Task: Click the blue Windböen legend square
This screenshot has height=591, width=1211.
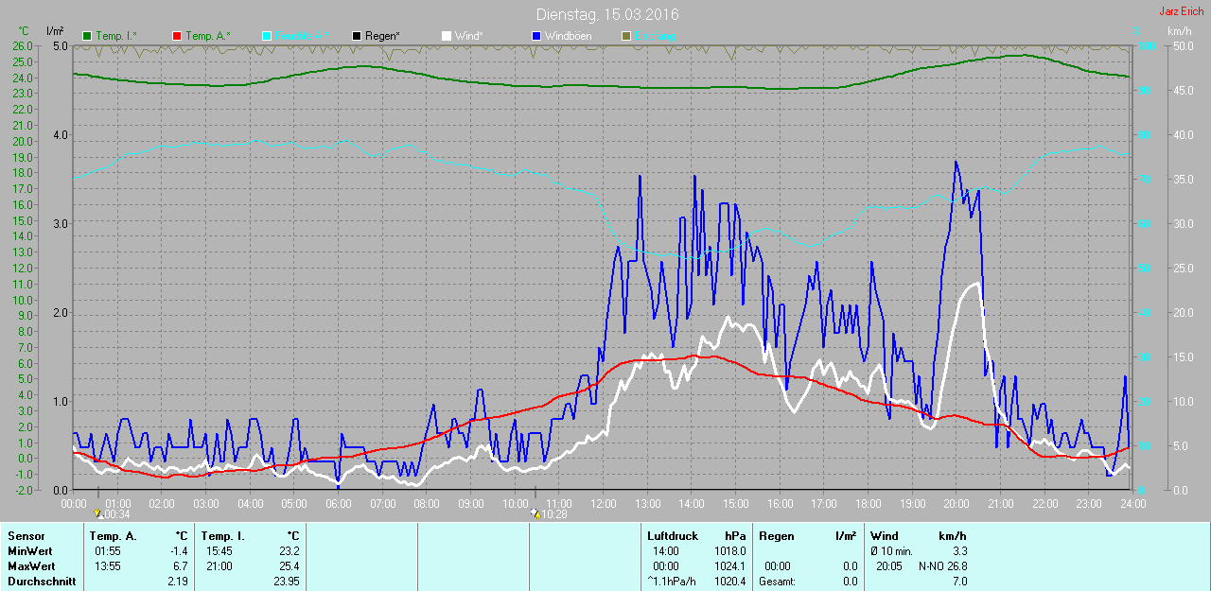Action: [x=535, y=36]
